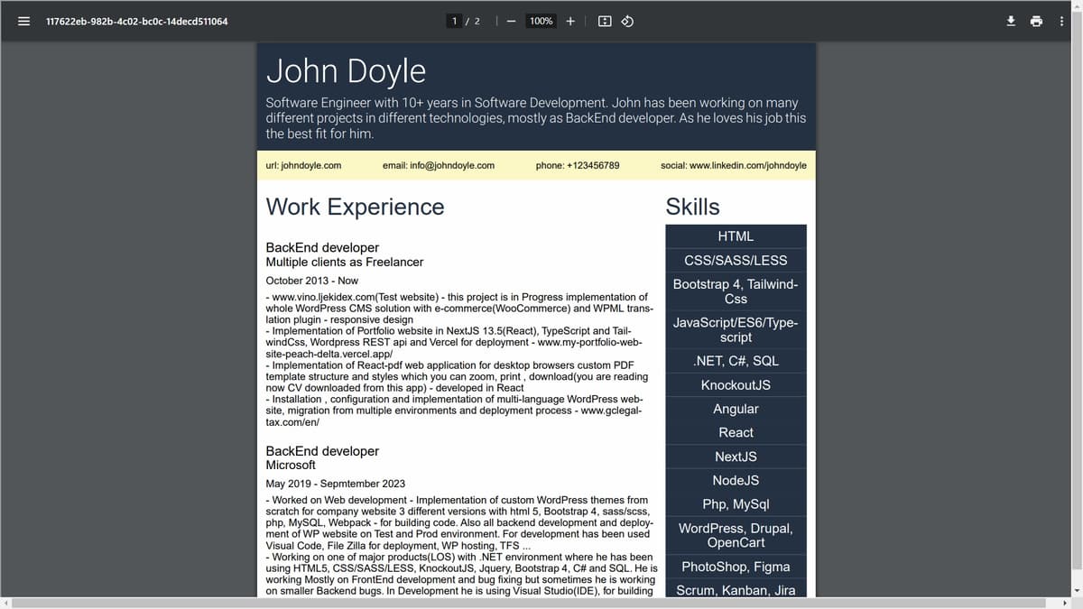Click the horizontal scrollbar left arrow
1083x609 pixels.
(6, 602)
